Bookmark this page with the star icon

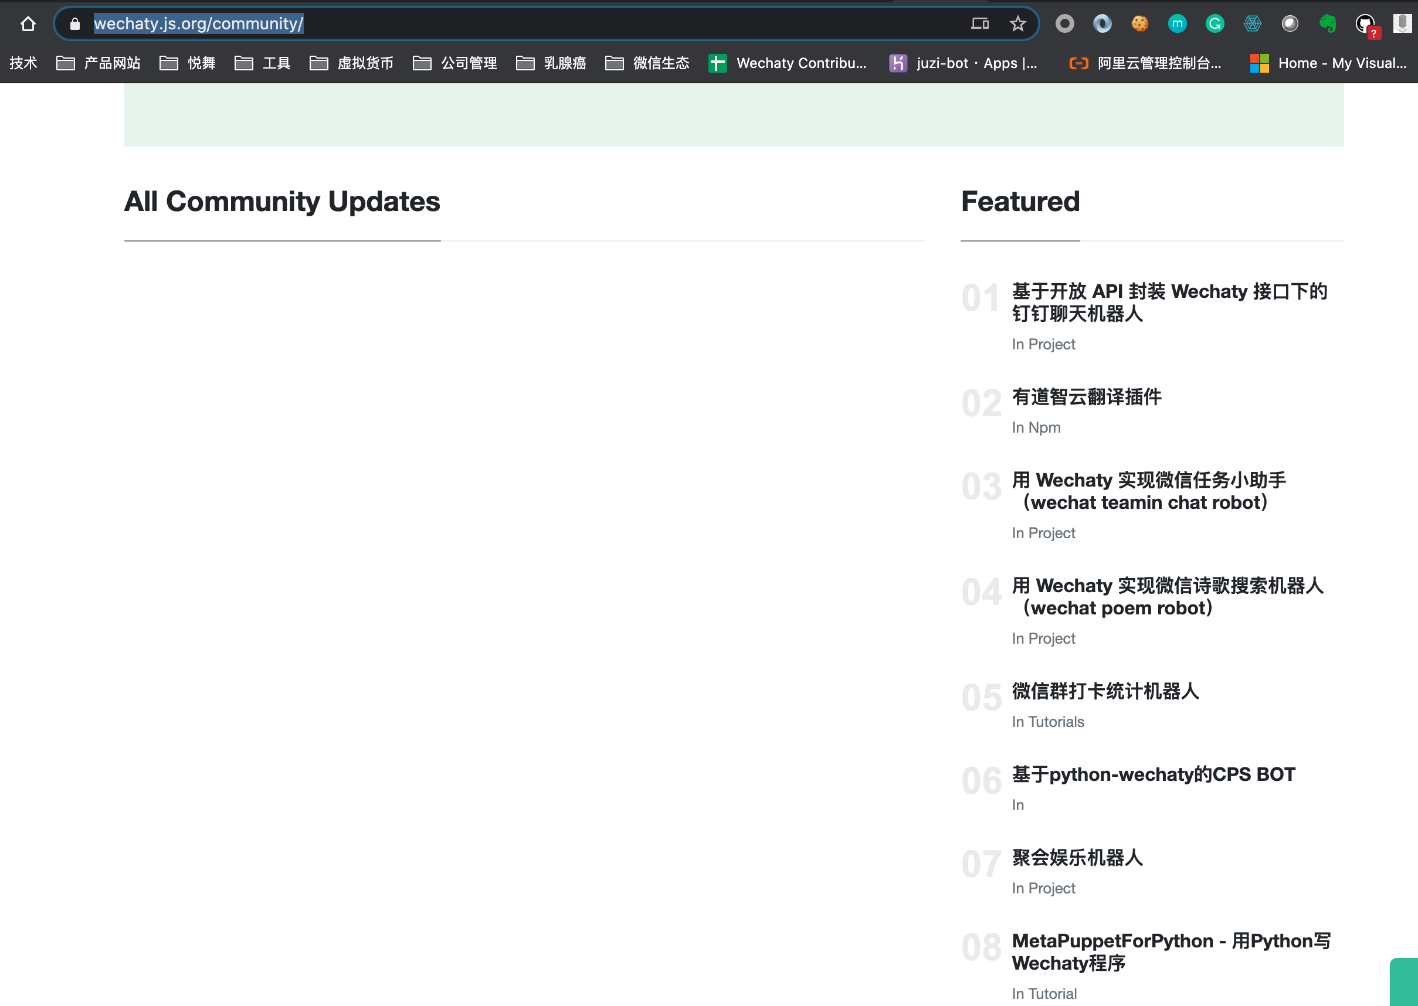click(1018, 23)
